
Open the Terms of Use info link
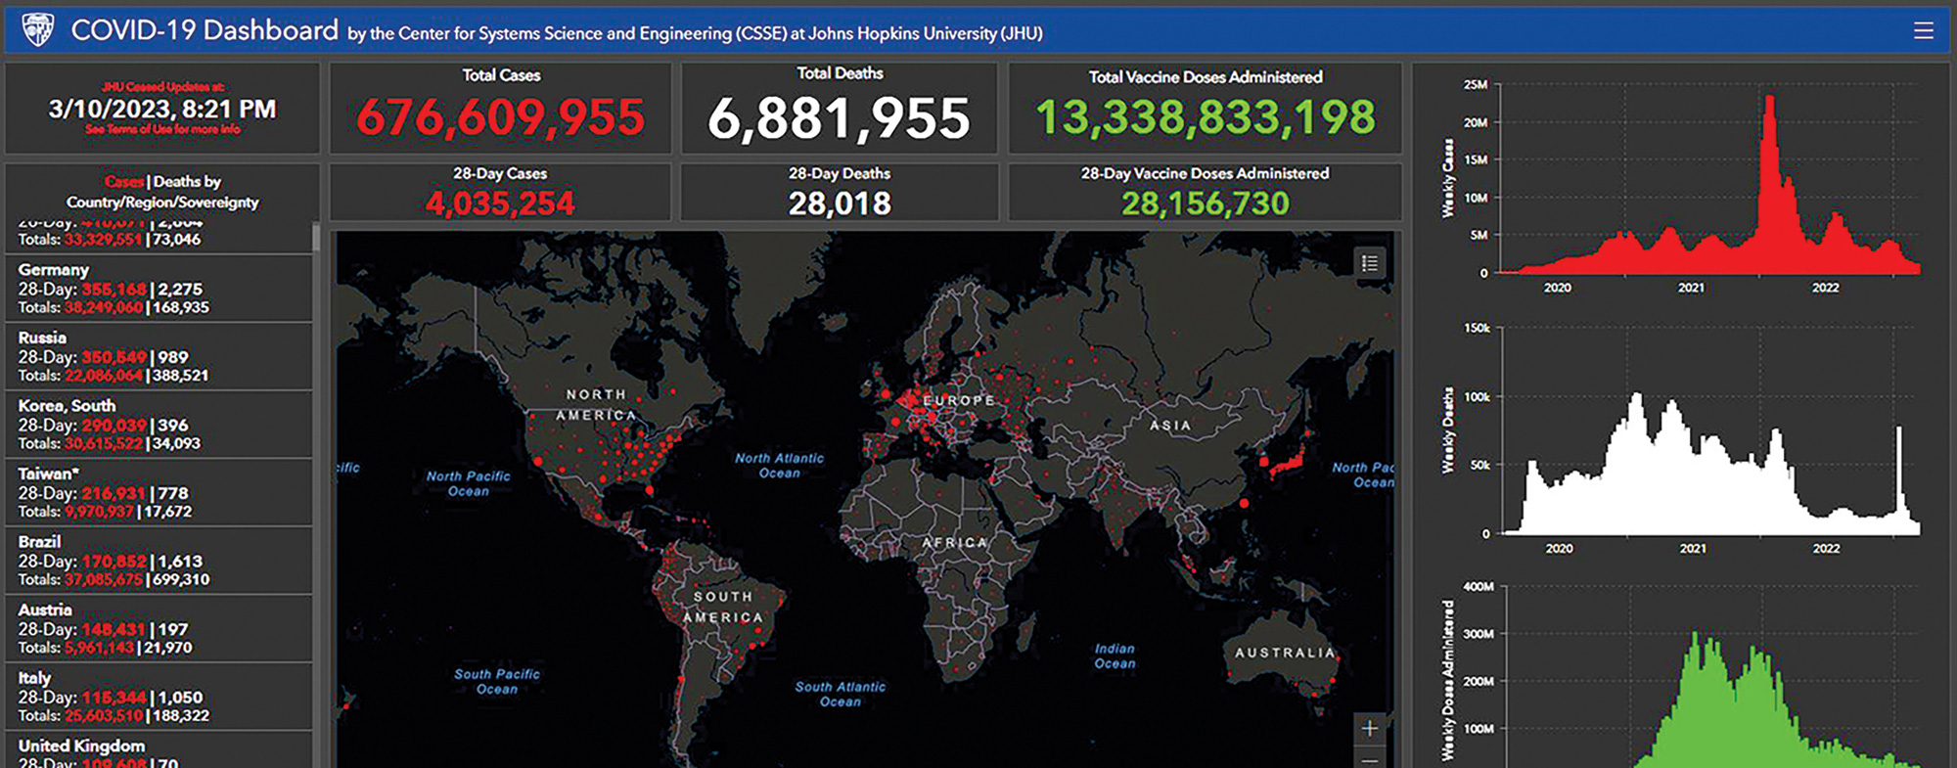tap(162, 129)
